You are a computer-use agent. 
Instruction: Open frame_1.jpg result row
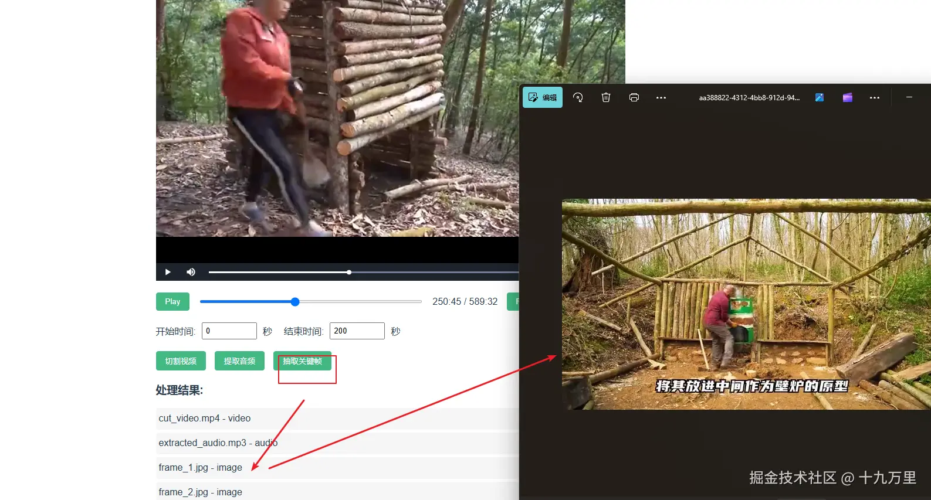[337, 468]
